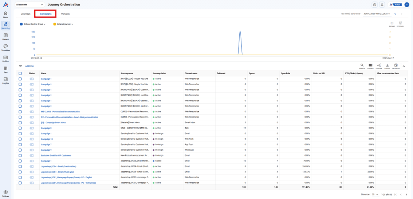Viewport: 413px width, 199px height.
Task: Click the app logo in top-left
Action: pos(5,4)
